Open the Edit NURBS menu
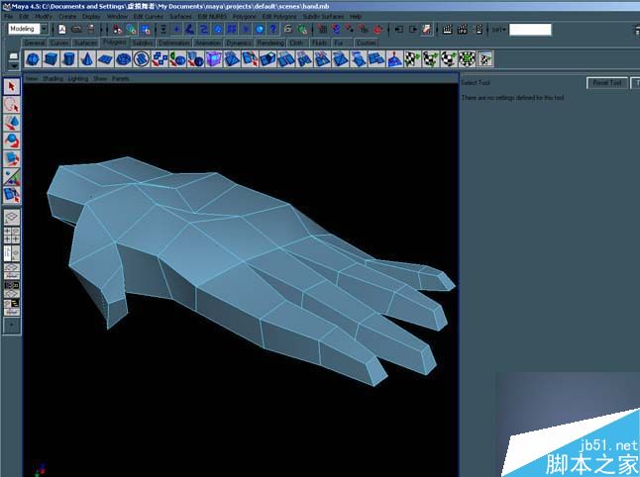The image size is (640, 477). tap(212, 16)
